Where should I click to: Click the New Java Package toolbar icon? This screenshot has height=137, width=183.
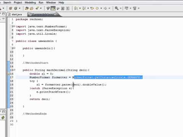tap(11, 8)
